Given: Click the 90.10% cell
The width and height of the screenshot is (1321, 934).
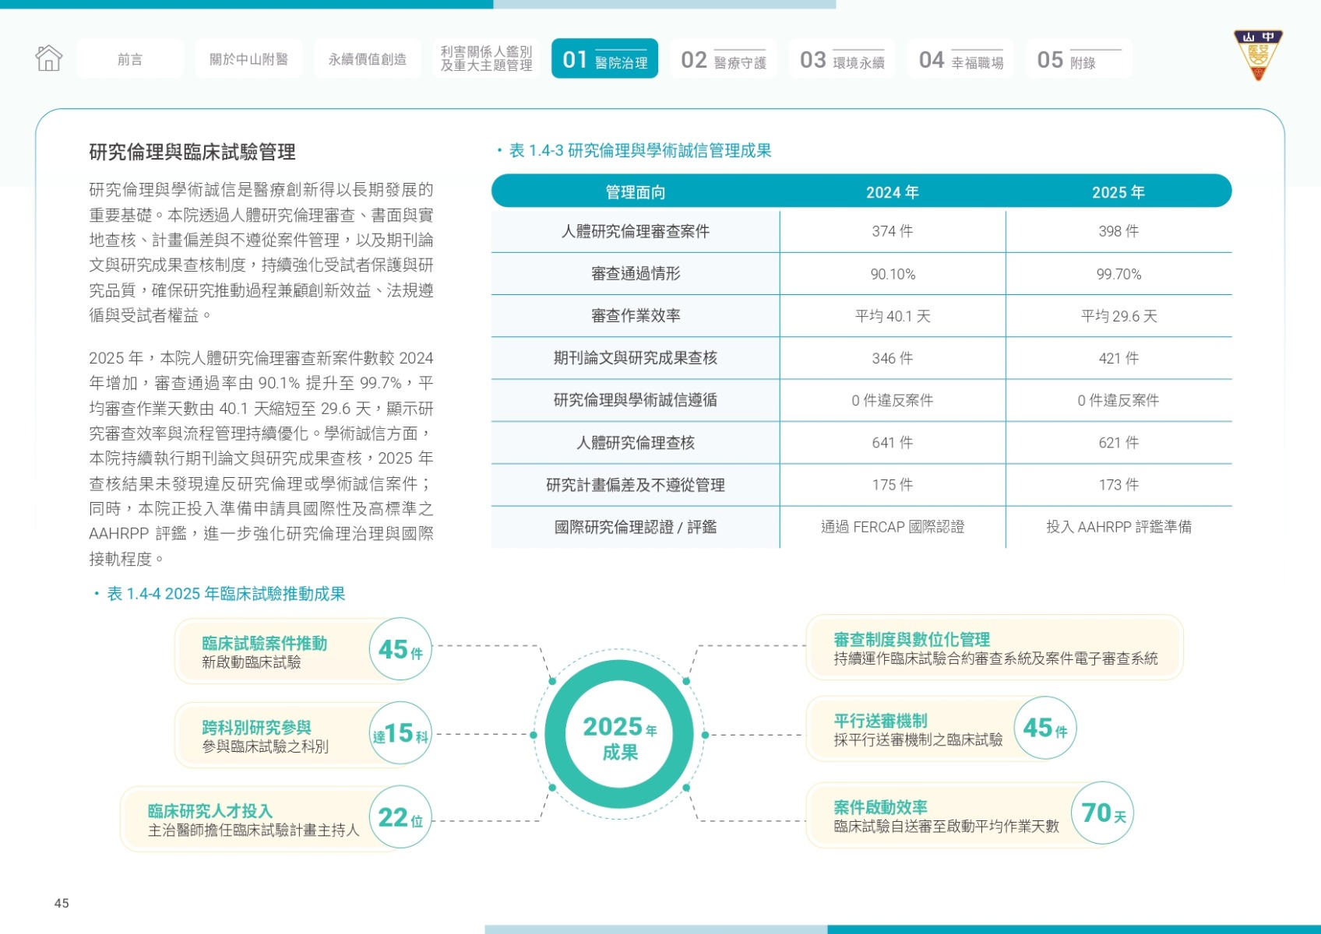Looking at the screenshot, I should (893, 274).
